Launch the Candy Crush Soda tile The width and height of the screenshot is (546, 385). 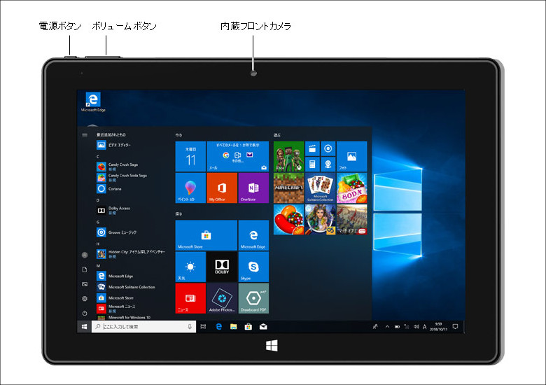[351, 188]
